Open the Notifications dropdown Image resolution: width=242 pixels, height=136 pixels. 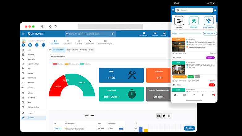(x=144, y=34)
